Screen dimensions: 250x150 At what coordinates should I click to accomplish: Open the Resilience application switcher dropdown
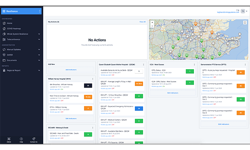[21, 11]
